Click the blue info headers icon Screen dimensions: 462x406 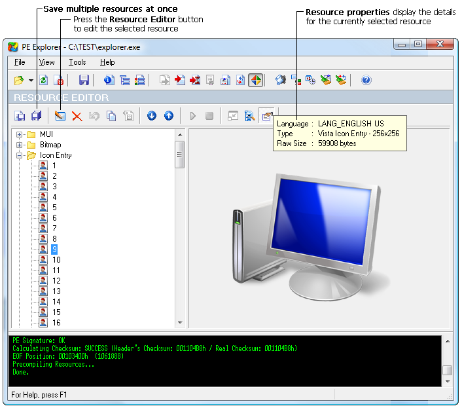[x=109, y=80]
